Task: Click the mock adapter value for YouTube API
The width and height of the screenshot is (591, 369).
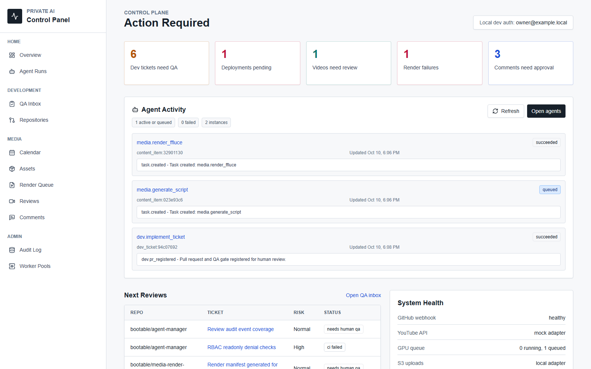Action: tap(550, 333)
